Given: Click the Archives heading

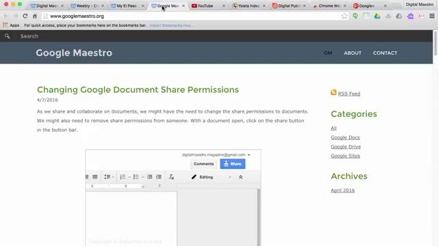Looking at the screenshot, I should tap(349, 176).
